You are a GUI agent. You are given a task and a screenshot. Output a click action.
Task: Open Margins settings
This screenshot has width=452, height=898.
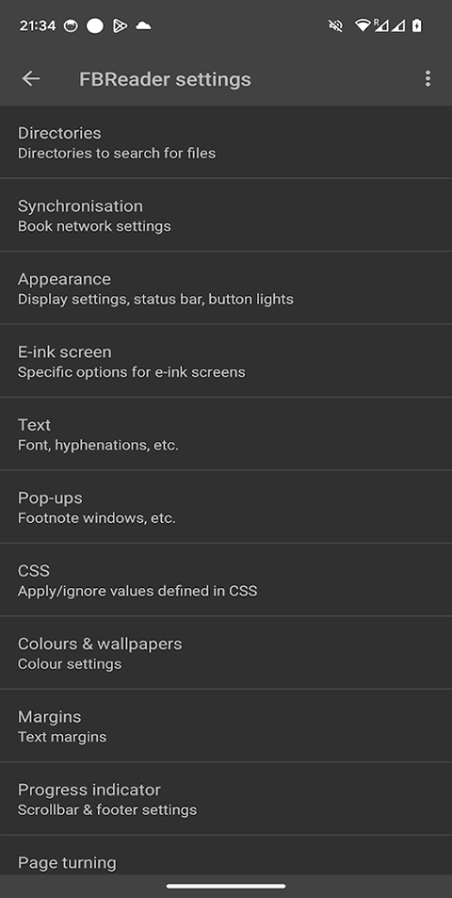pos(226,726)
